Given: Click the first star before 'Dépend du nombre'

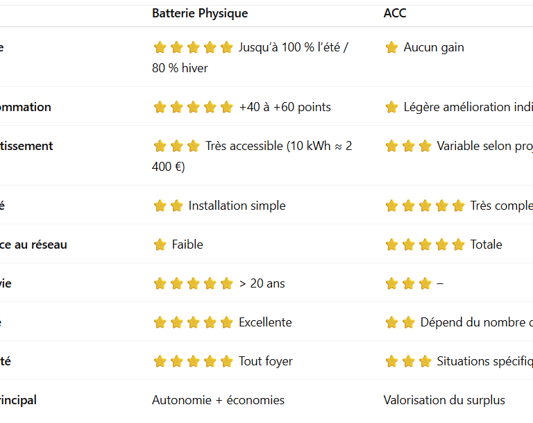Looking at the screenshot, I should click(391, 322).
